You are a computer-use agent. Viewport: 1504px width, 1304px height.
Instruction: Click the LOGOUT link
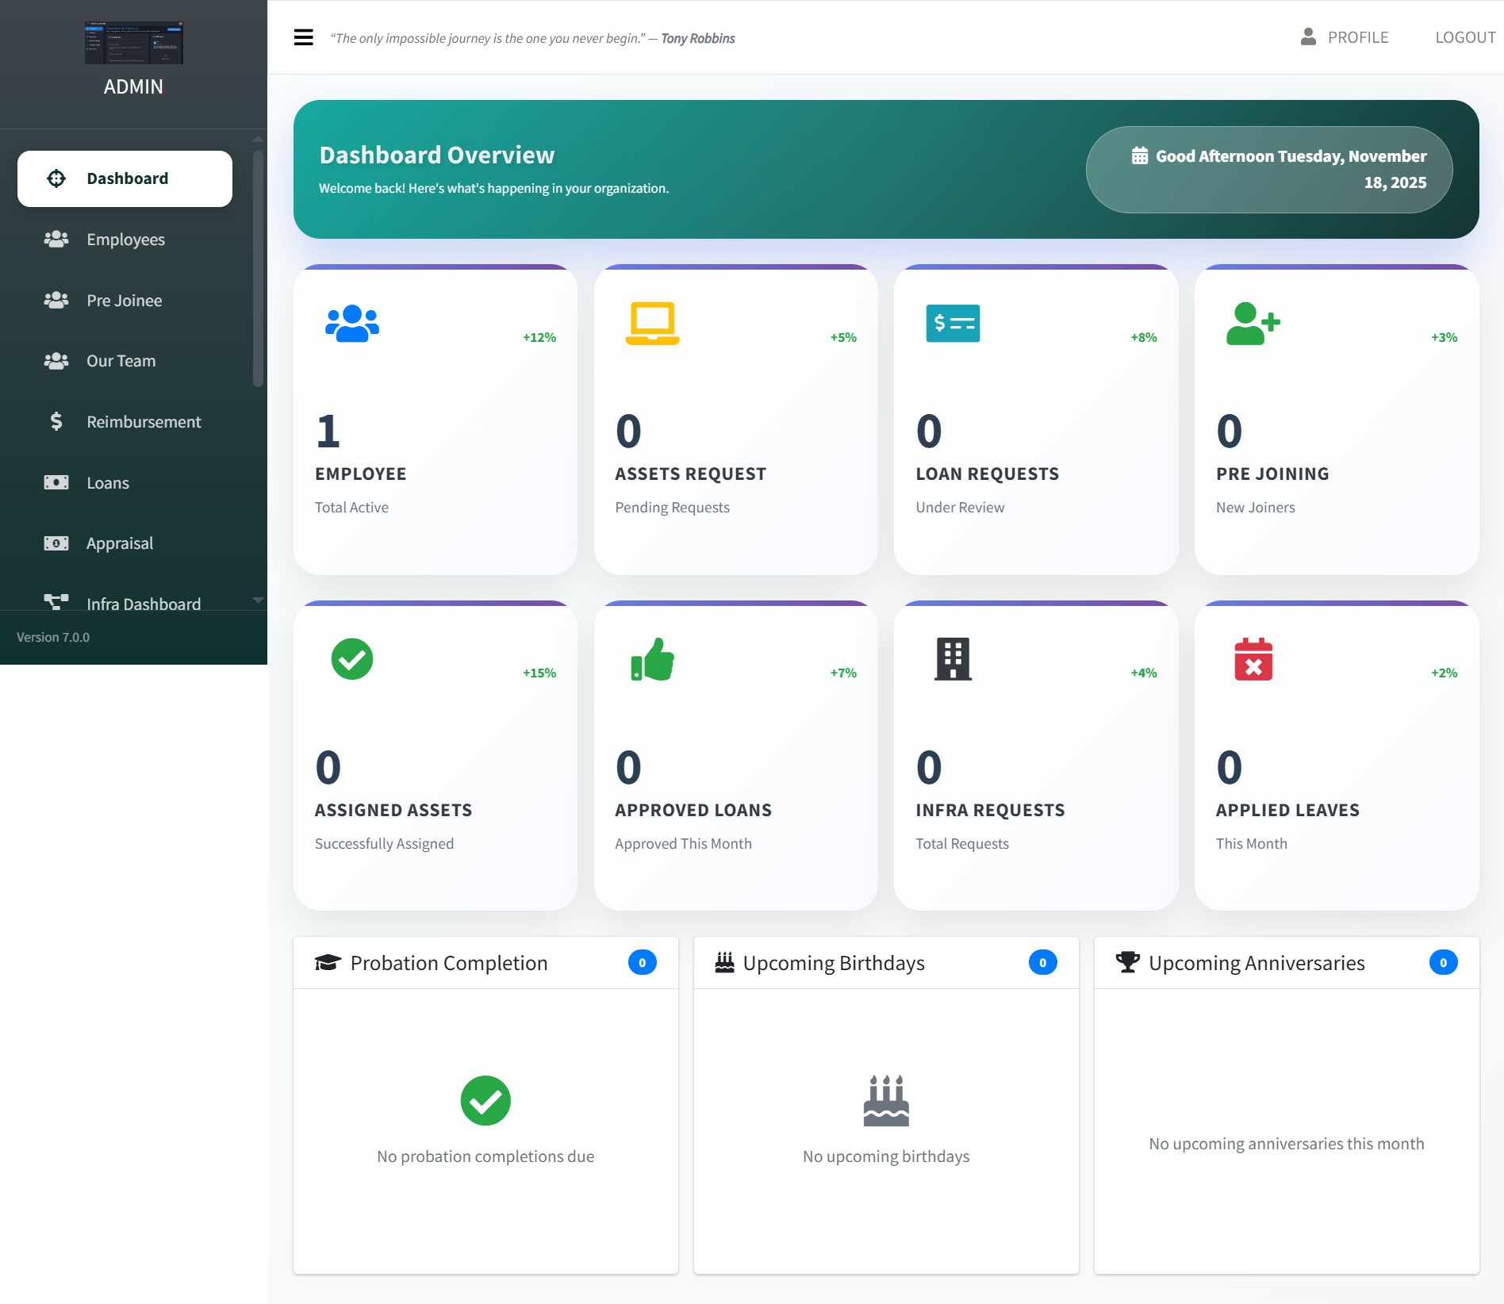(x=1464, y=36)
